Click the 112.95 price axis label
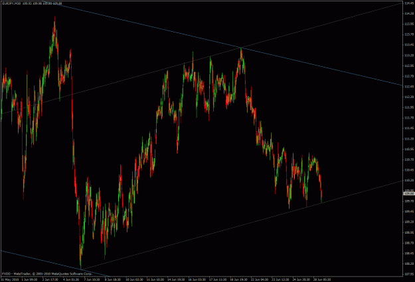 pyautogui.click(x=409, y=66)
